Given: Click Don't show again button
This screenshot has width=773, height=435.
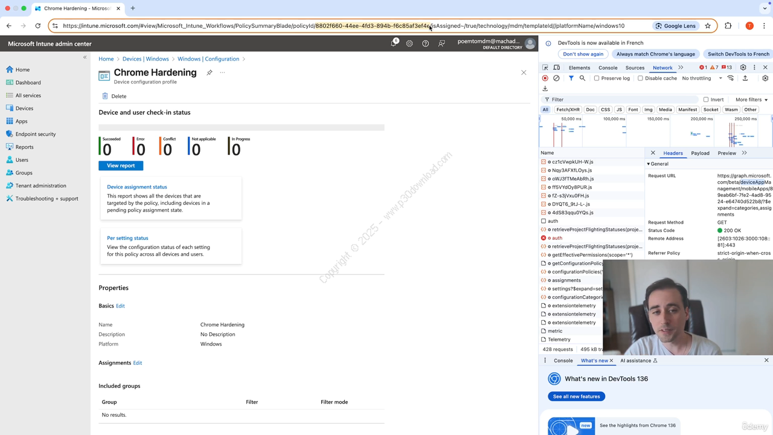Looking at the screenshot, I should [583, 54].
